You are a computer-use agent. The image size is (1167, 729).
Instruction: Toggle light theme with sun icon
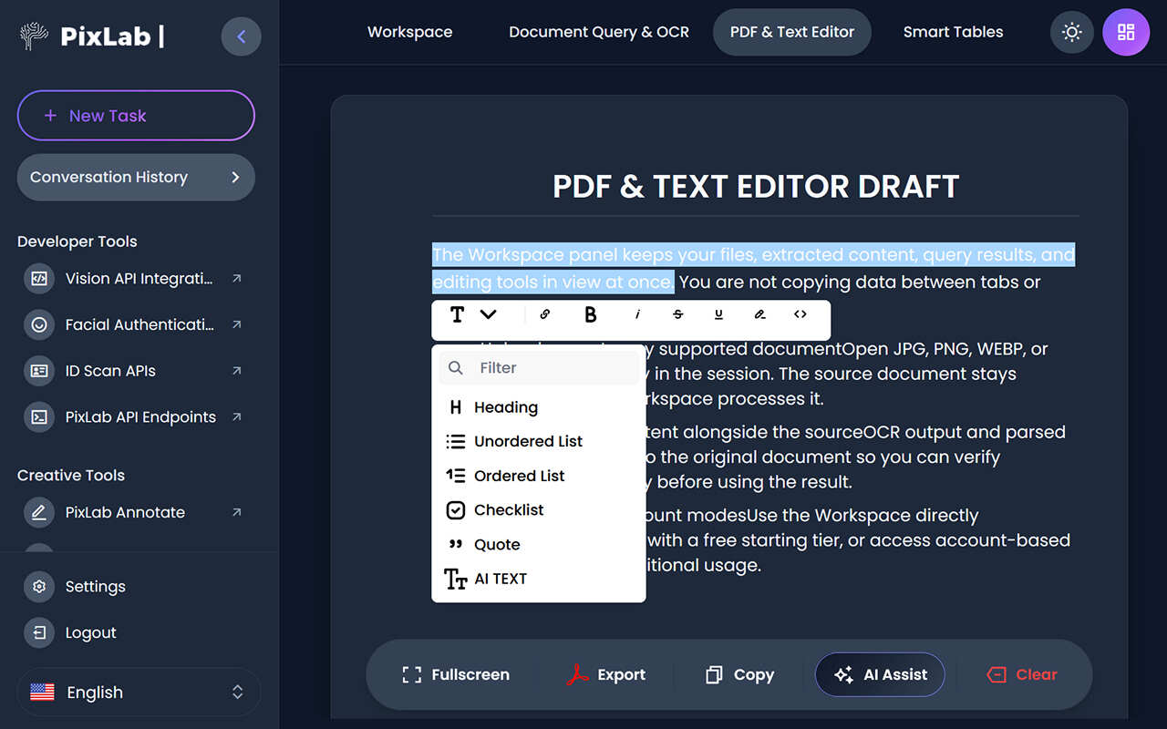coord(1072,33)
